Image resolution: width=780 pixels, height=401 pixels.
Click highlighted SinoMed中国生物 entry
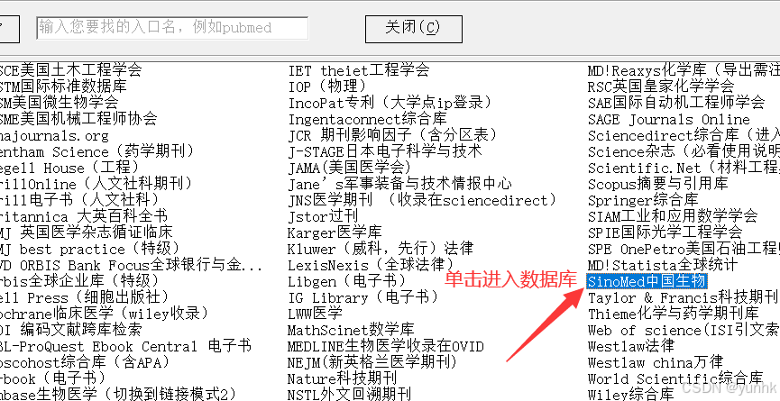(x=647, y=281)
